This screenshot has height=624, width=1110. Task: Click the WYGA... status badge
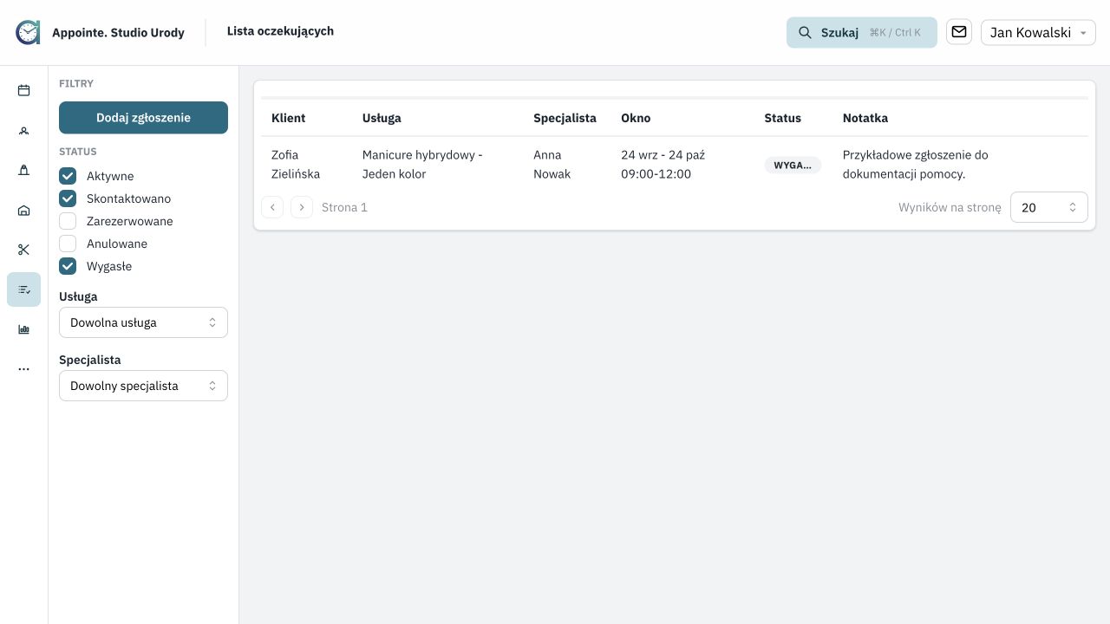coord(793,165)
